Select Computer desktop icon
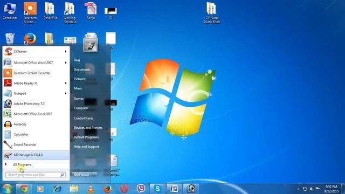Image resolution: width=345 pixels, height=194 pixels. (10, 11)
